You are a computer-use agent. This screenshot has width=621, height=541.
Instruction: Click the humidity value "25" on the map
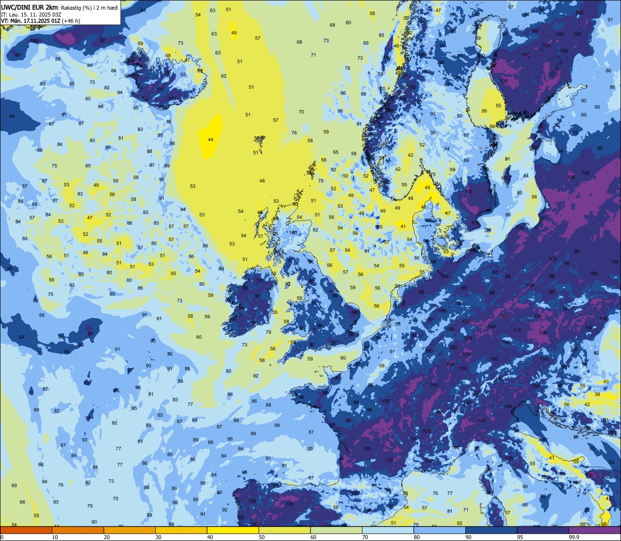604,524
